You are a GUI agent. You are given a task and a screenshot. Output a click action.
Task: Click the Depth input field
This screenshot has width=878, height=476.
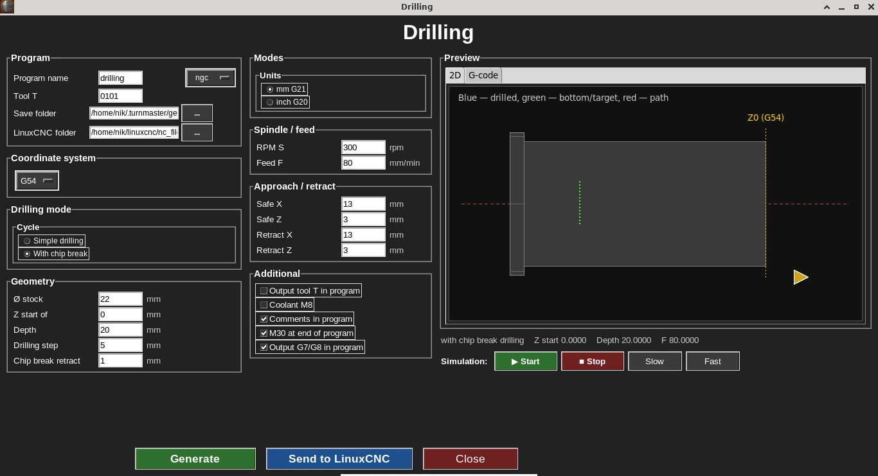point(120,330)
